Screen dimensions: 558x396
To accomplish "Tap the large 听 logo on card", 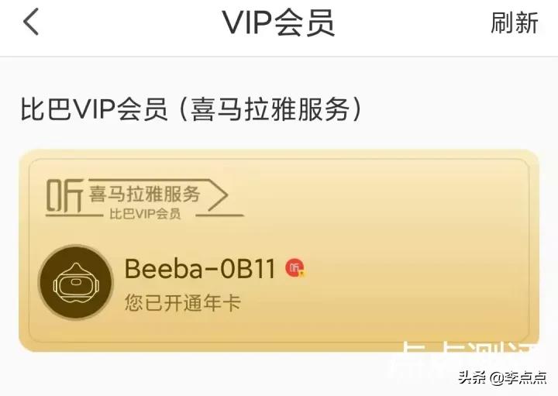I will coord(64,195).
